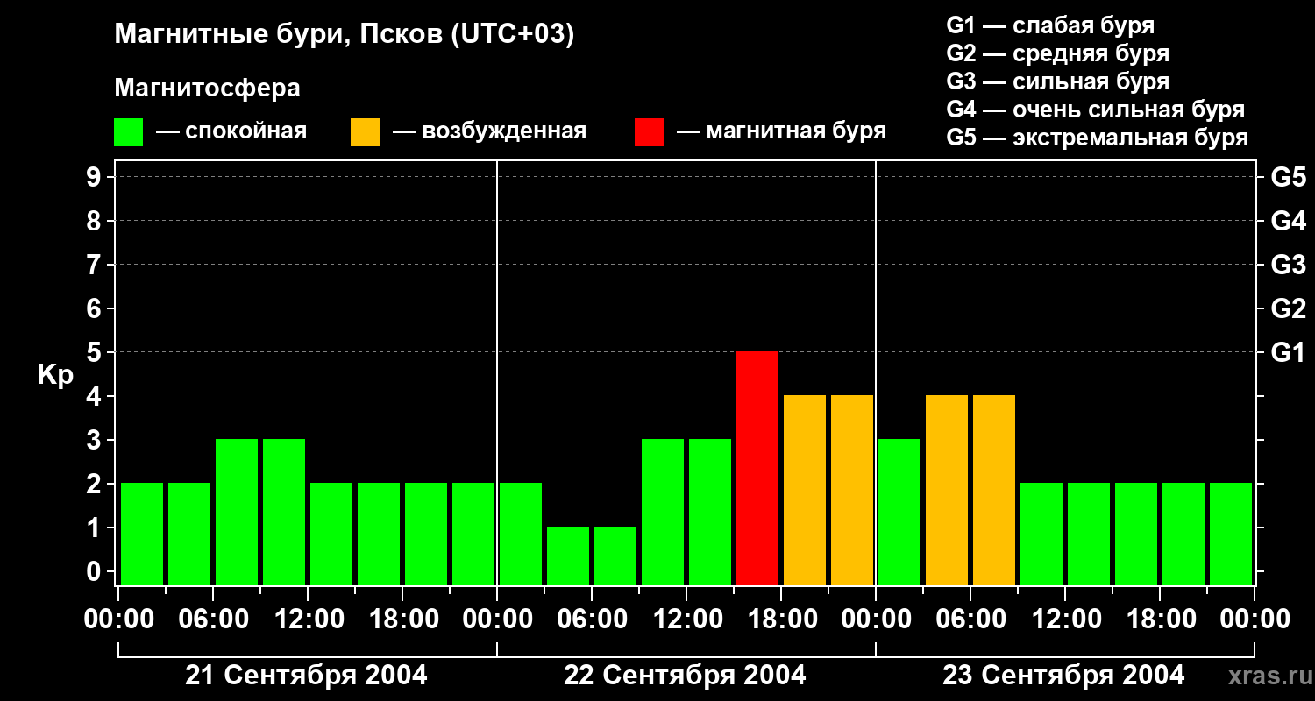Screen dimensions: 1315x701
Task: Click the red Kp 5 storm bar
Action: pos(757,468)
